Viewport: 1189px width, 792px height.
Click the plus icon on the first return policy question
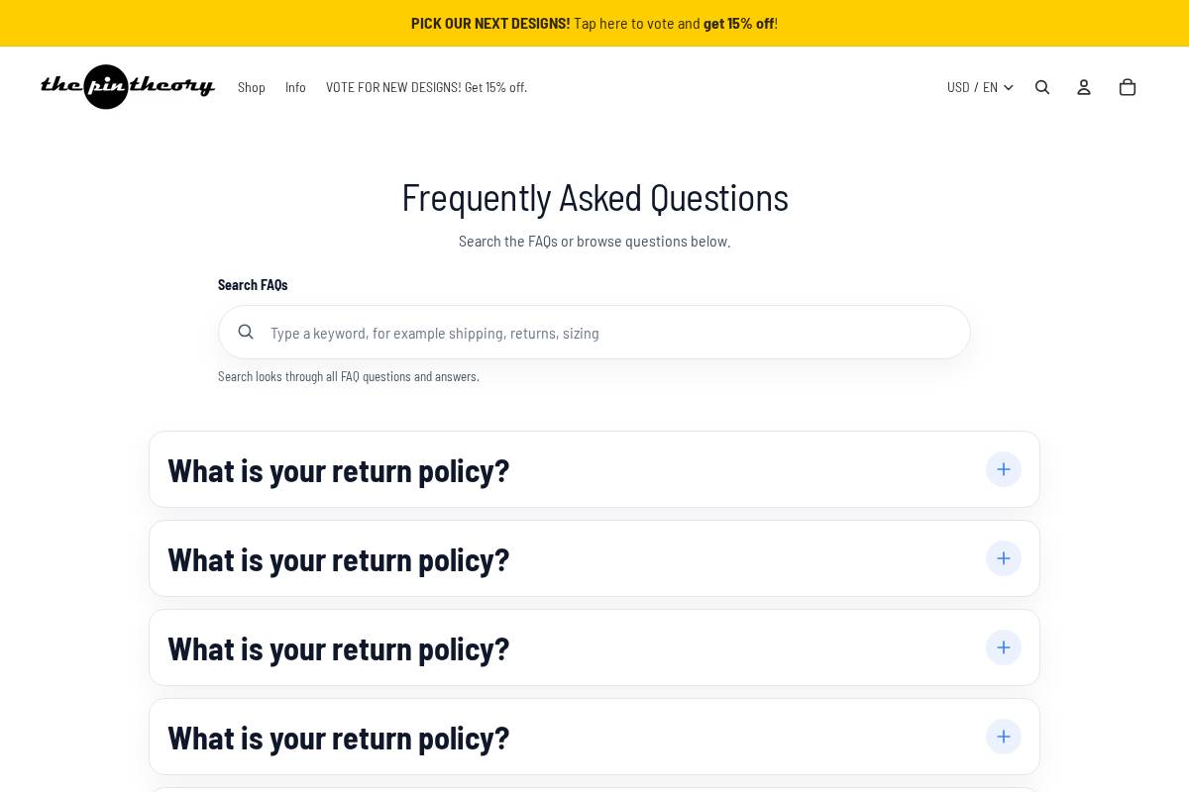click(x=1004, y=469)
